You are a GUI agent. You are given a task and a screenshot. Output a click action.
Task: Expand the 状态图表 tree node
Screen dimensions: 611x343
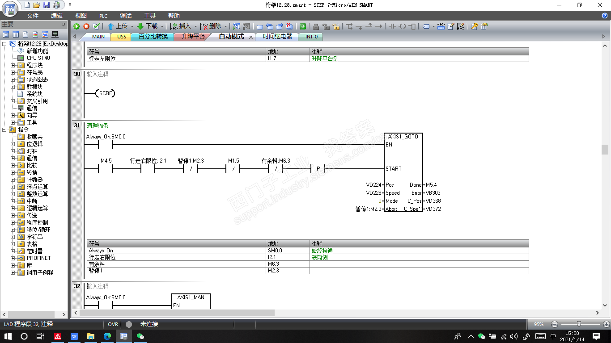point(13,79)
